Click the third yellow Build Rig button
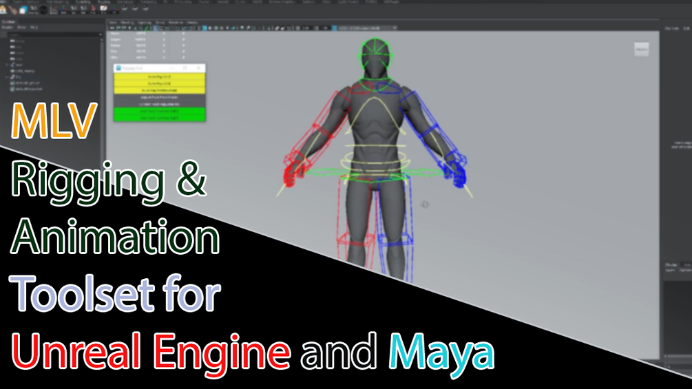 click(159, 90)
